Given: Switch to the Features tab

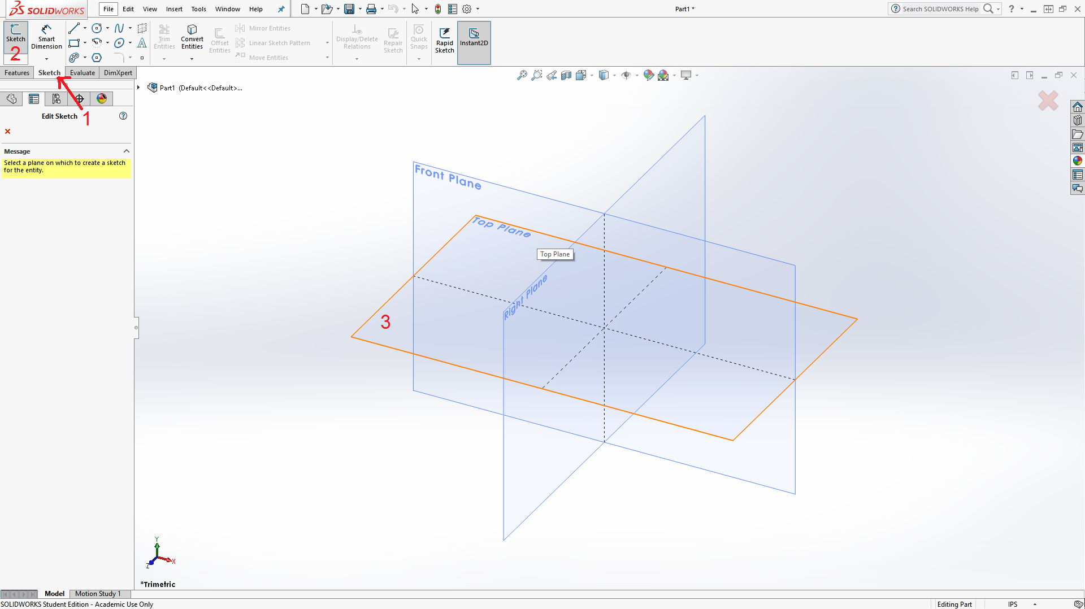Looking at the screenshot, I should pyautogui.click(x=17, y=72).
